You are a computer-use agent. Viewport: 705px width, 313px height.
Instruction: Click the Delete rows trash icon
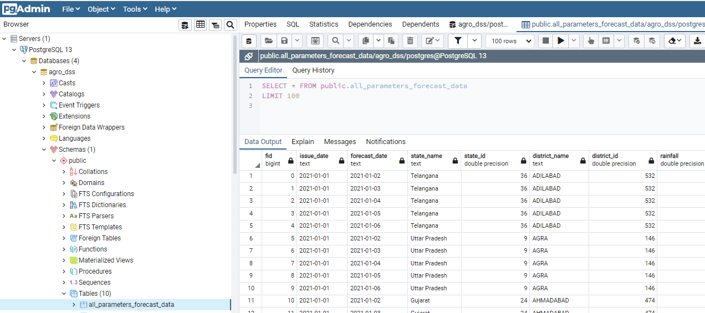(410, 41)
